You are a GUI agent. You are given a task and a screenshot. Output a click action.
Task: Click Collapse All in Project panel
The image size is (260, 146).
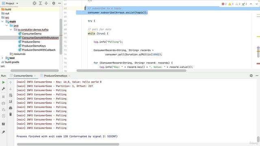click(46, 3)
